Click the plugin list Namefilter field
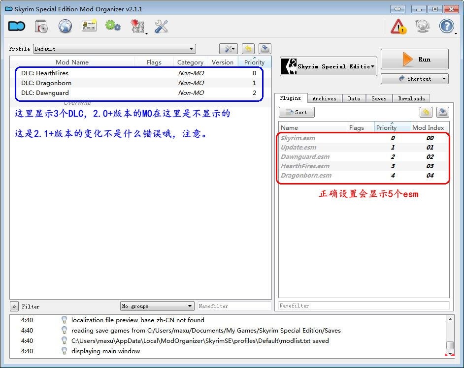 pyautogui.click(x=364, y=306)
